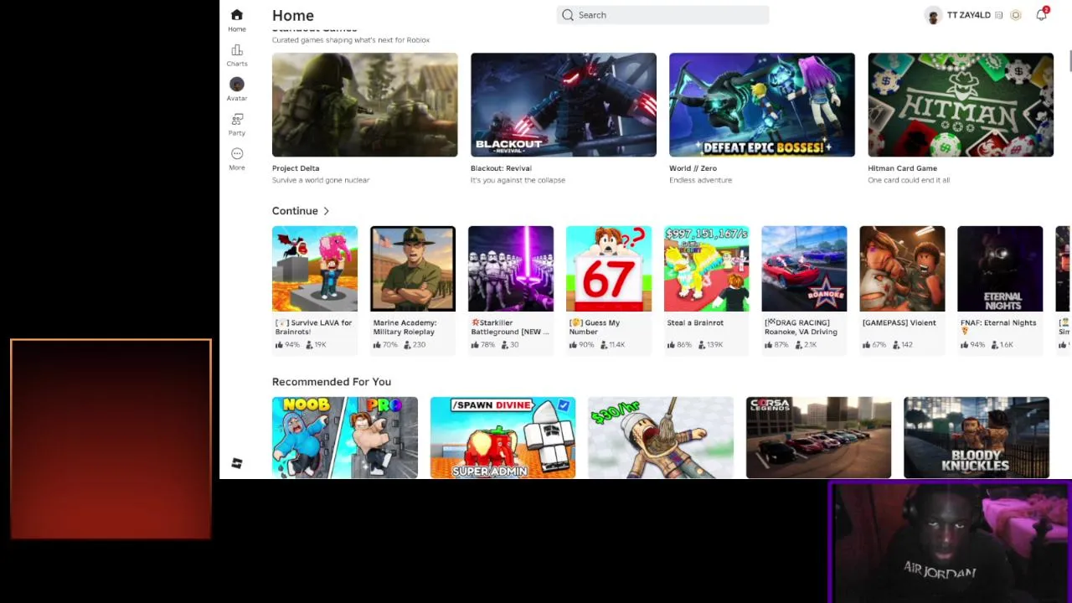Click the 90% rating under Guess My Number
The image size is (1072, 603).
click(582, 345)
